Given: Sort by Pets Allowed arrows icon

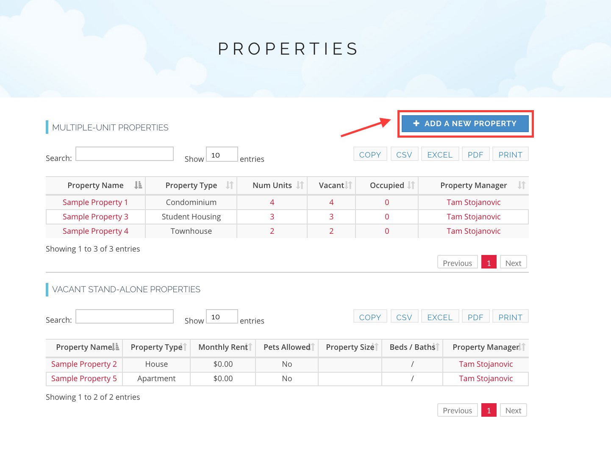Looking at the screenshot, I should pyautogui.click(x=312, y=347).
